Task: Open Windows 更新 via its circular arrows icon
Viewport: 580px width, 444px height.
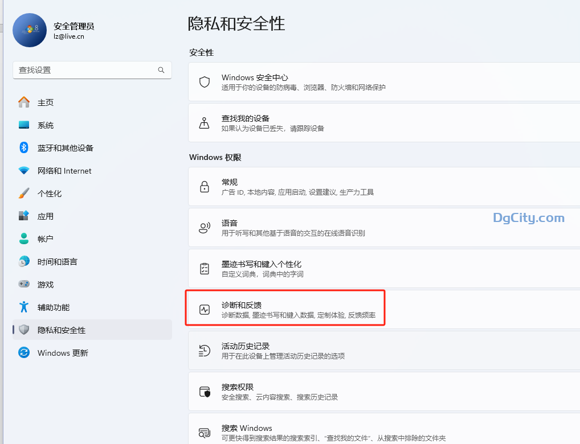Action: coord(23,352)
